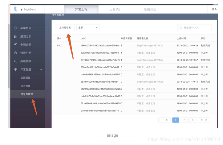Viewport: 223px width, 145px height.
Task: Open the 更多 menu
Action: point(214,9)
